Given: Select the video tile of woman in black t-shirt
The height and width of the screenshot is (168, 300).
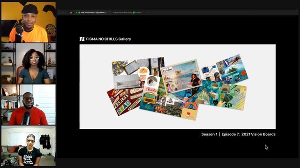Looking at the screenshot, I should point(29,146).
